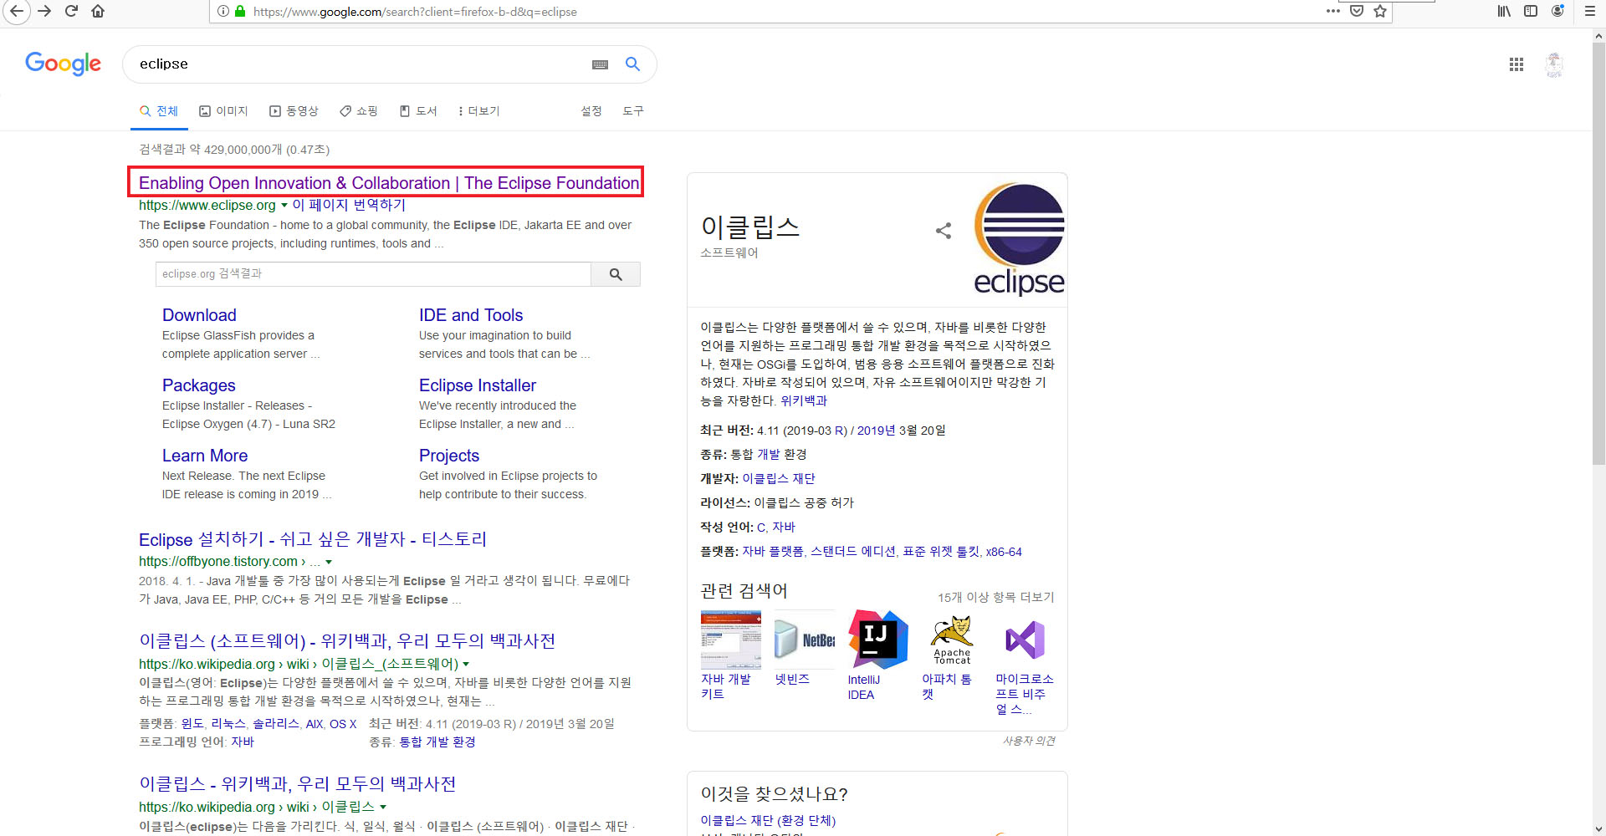Open the IDE and Tools sitelink
The width and height of the screenshot is (1606, 836).
click(471, 315)
